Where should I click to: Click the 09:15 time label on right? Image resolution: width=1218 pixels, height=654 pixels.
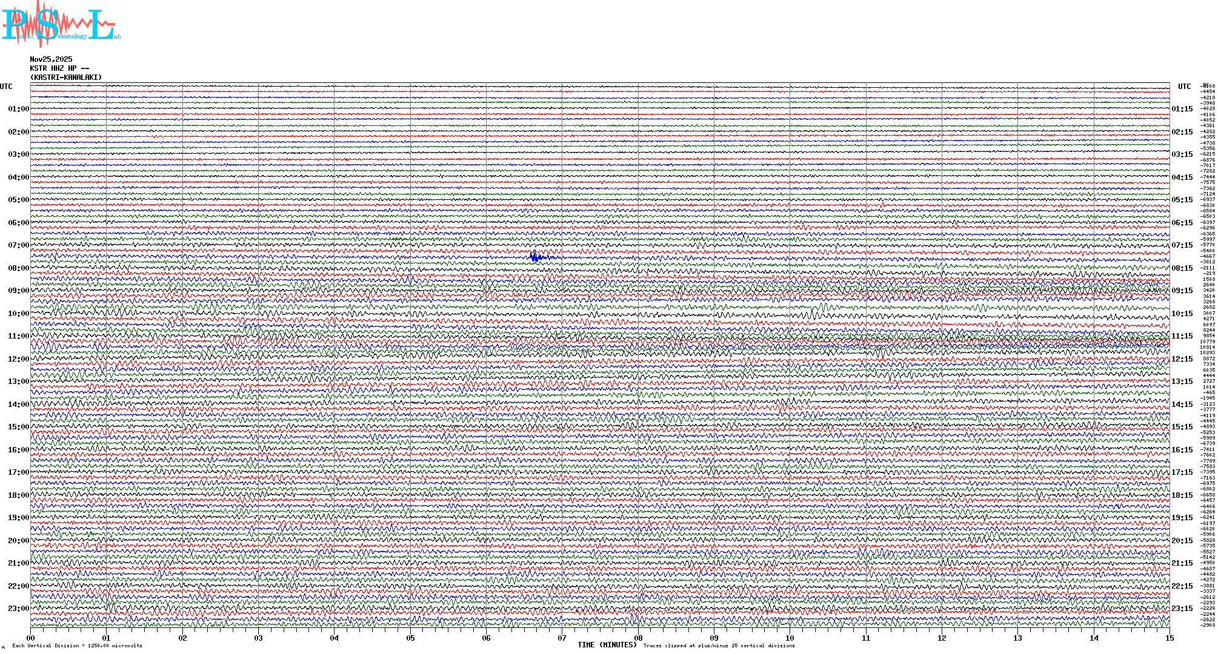pyautogui.click(x=1182, y=291)
